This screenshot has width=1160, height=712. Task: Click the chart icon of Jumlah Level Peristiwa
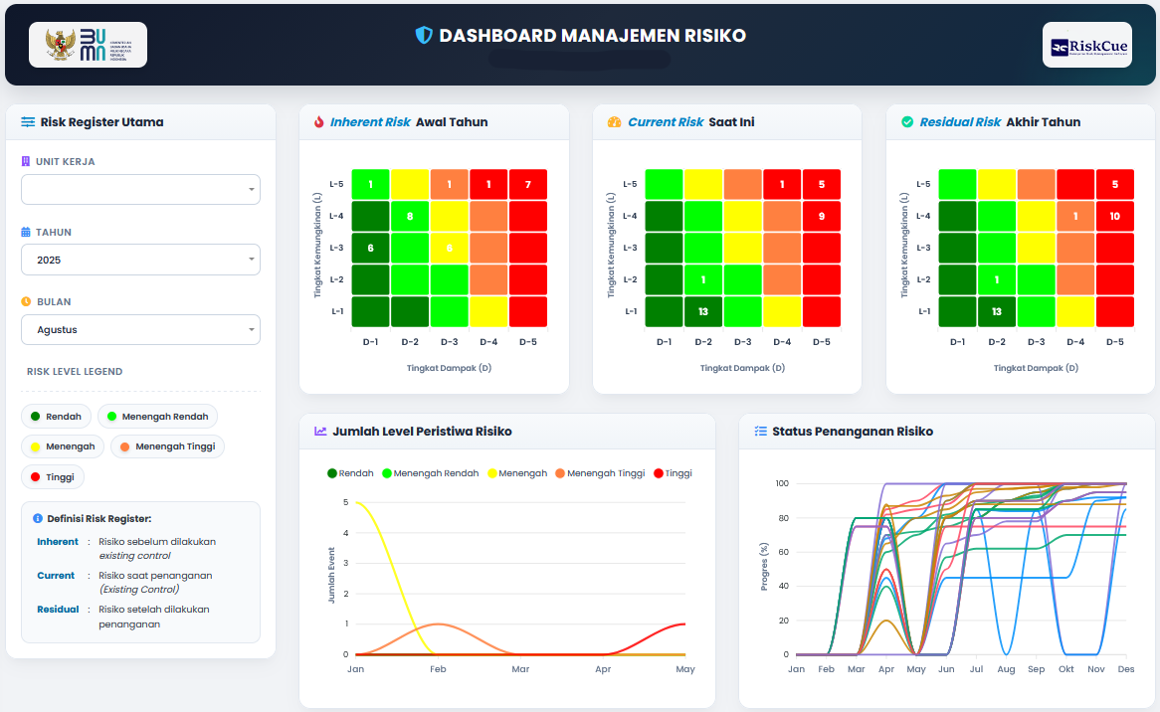[320, 431]
